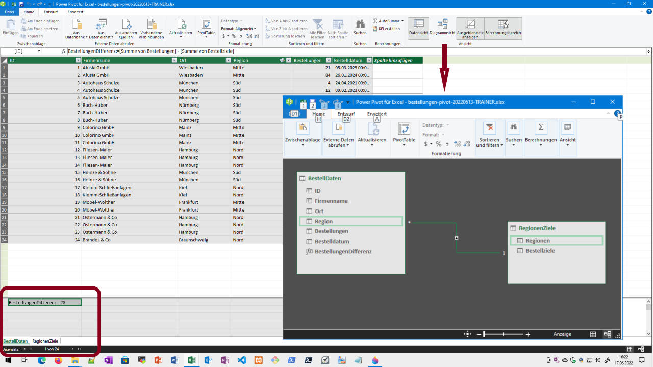Sort Von A bis Z

pyautogui.click(x=287, y=21)
